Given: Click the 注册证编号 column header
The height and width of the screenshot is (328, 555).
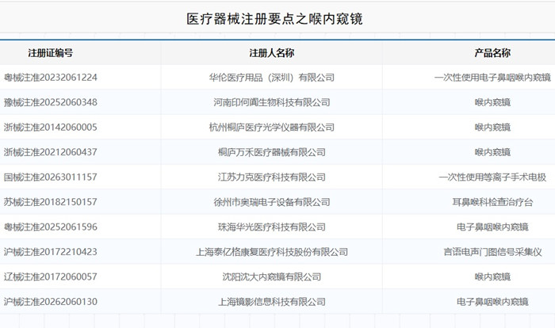Looking at the screenshot, I should pos(51,53).
